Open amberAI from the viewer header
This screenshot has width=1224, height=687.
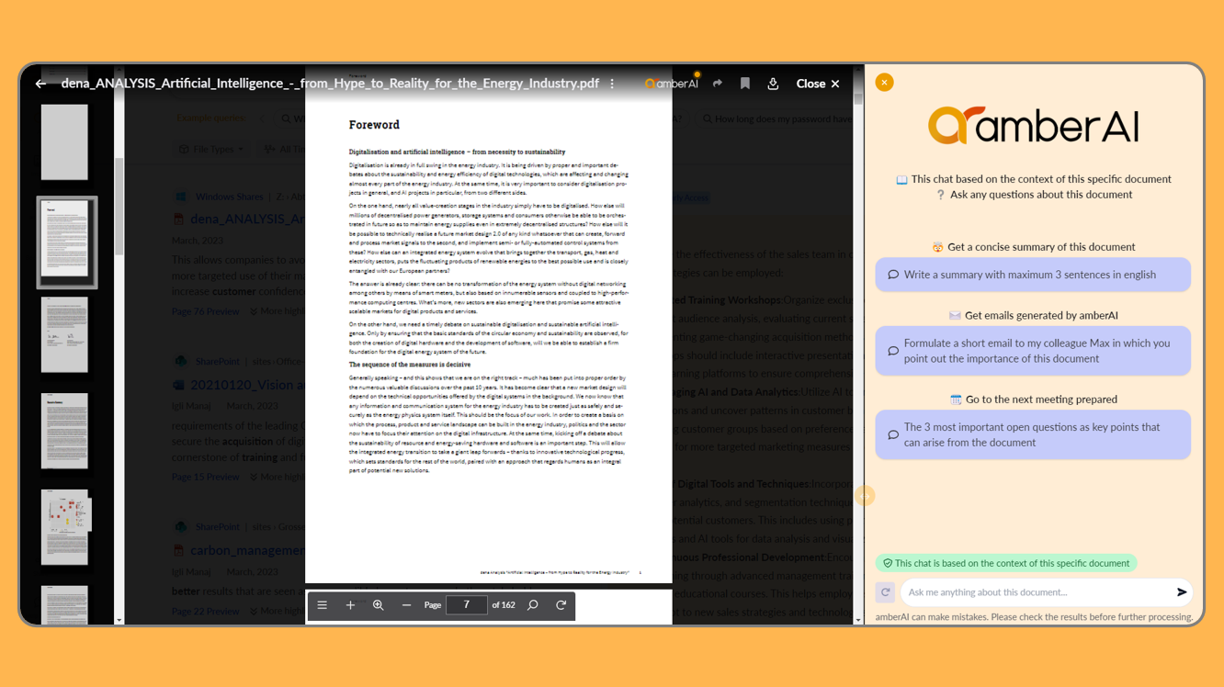pyautogui.click(x=672, y=84)
